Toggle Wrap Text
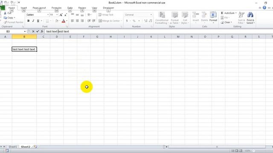Screen dimensions: 273x153 coord(106,15)
